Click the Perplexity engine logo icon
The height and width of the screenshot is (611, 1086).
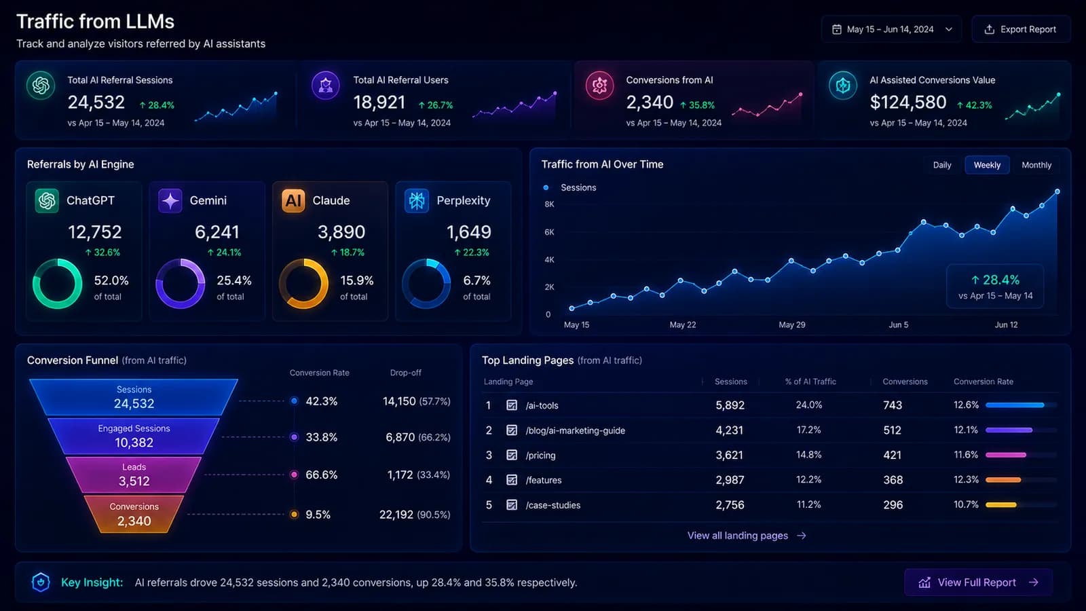tap(417, 200)
